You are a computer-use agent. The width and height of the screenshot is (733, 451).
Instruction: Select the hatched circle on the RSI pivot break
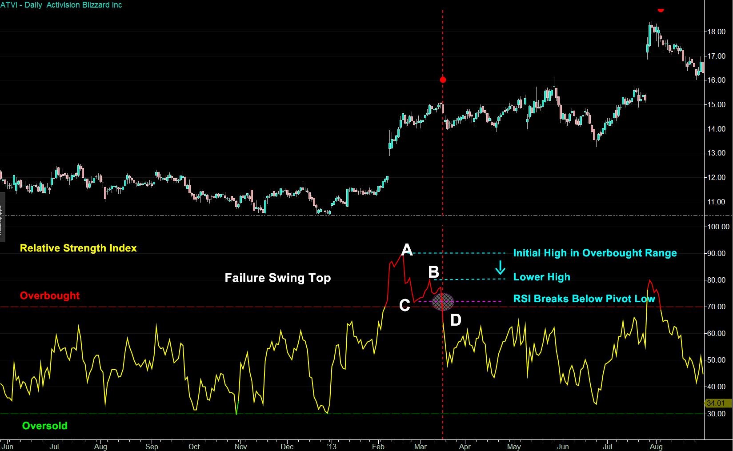click(x=443, y=302)
